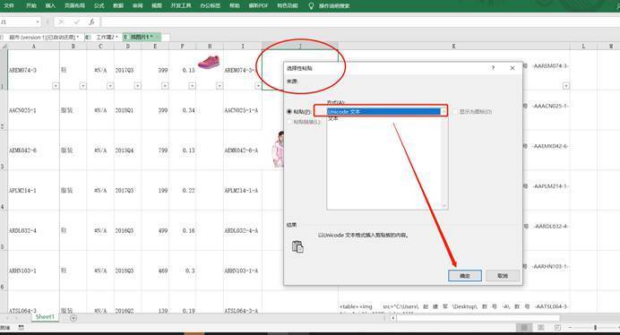
Task: Open the 开始 ribbon tab
Action: tap(30, 5)
